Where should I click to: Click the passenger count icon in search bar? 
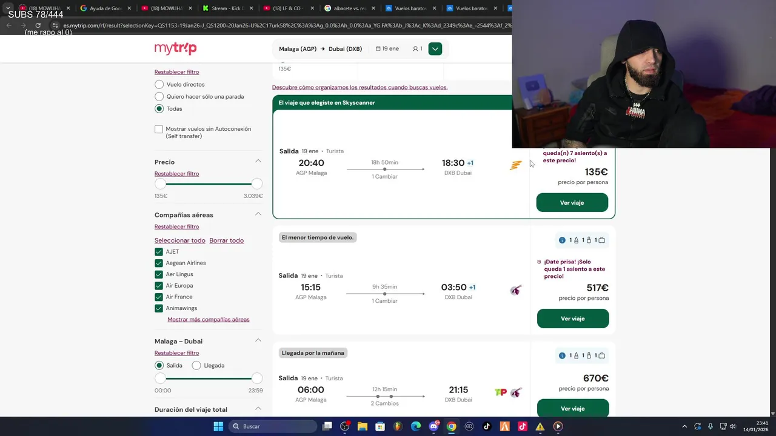415,48
